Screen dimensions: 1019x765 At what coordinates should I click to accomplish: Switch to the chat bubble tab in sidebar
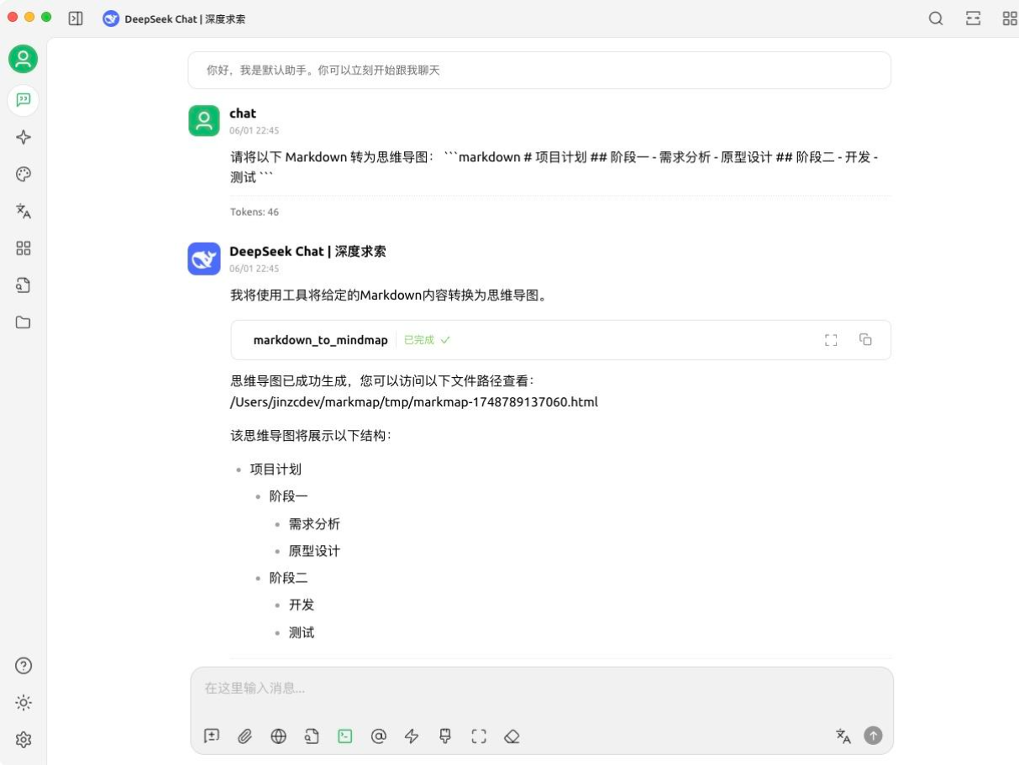coord(24,101)
